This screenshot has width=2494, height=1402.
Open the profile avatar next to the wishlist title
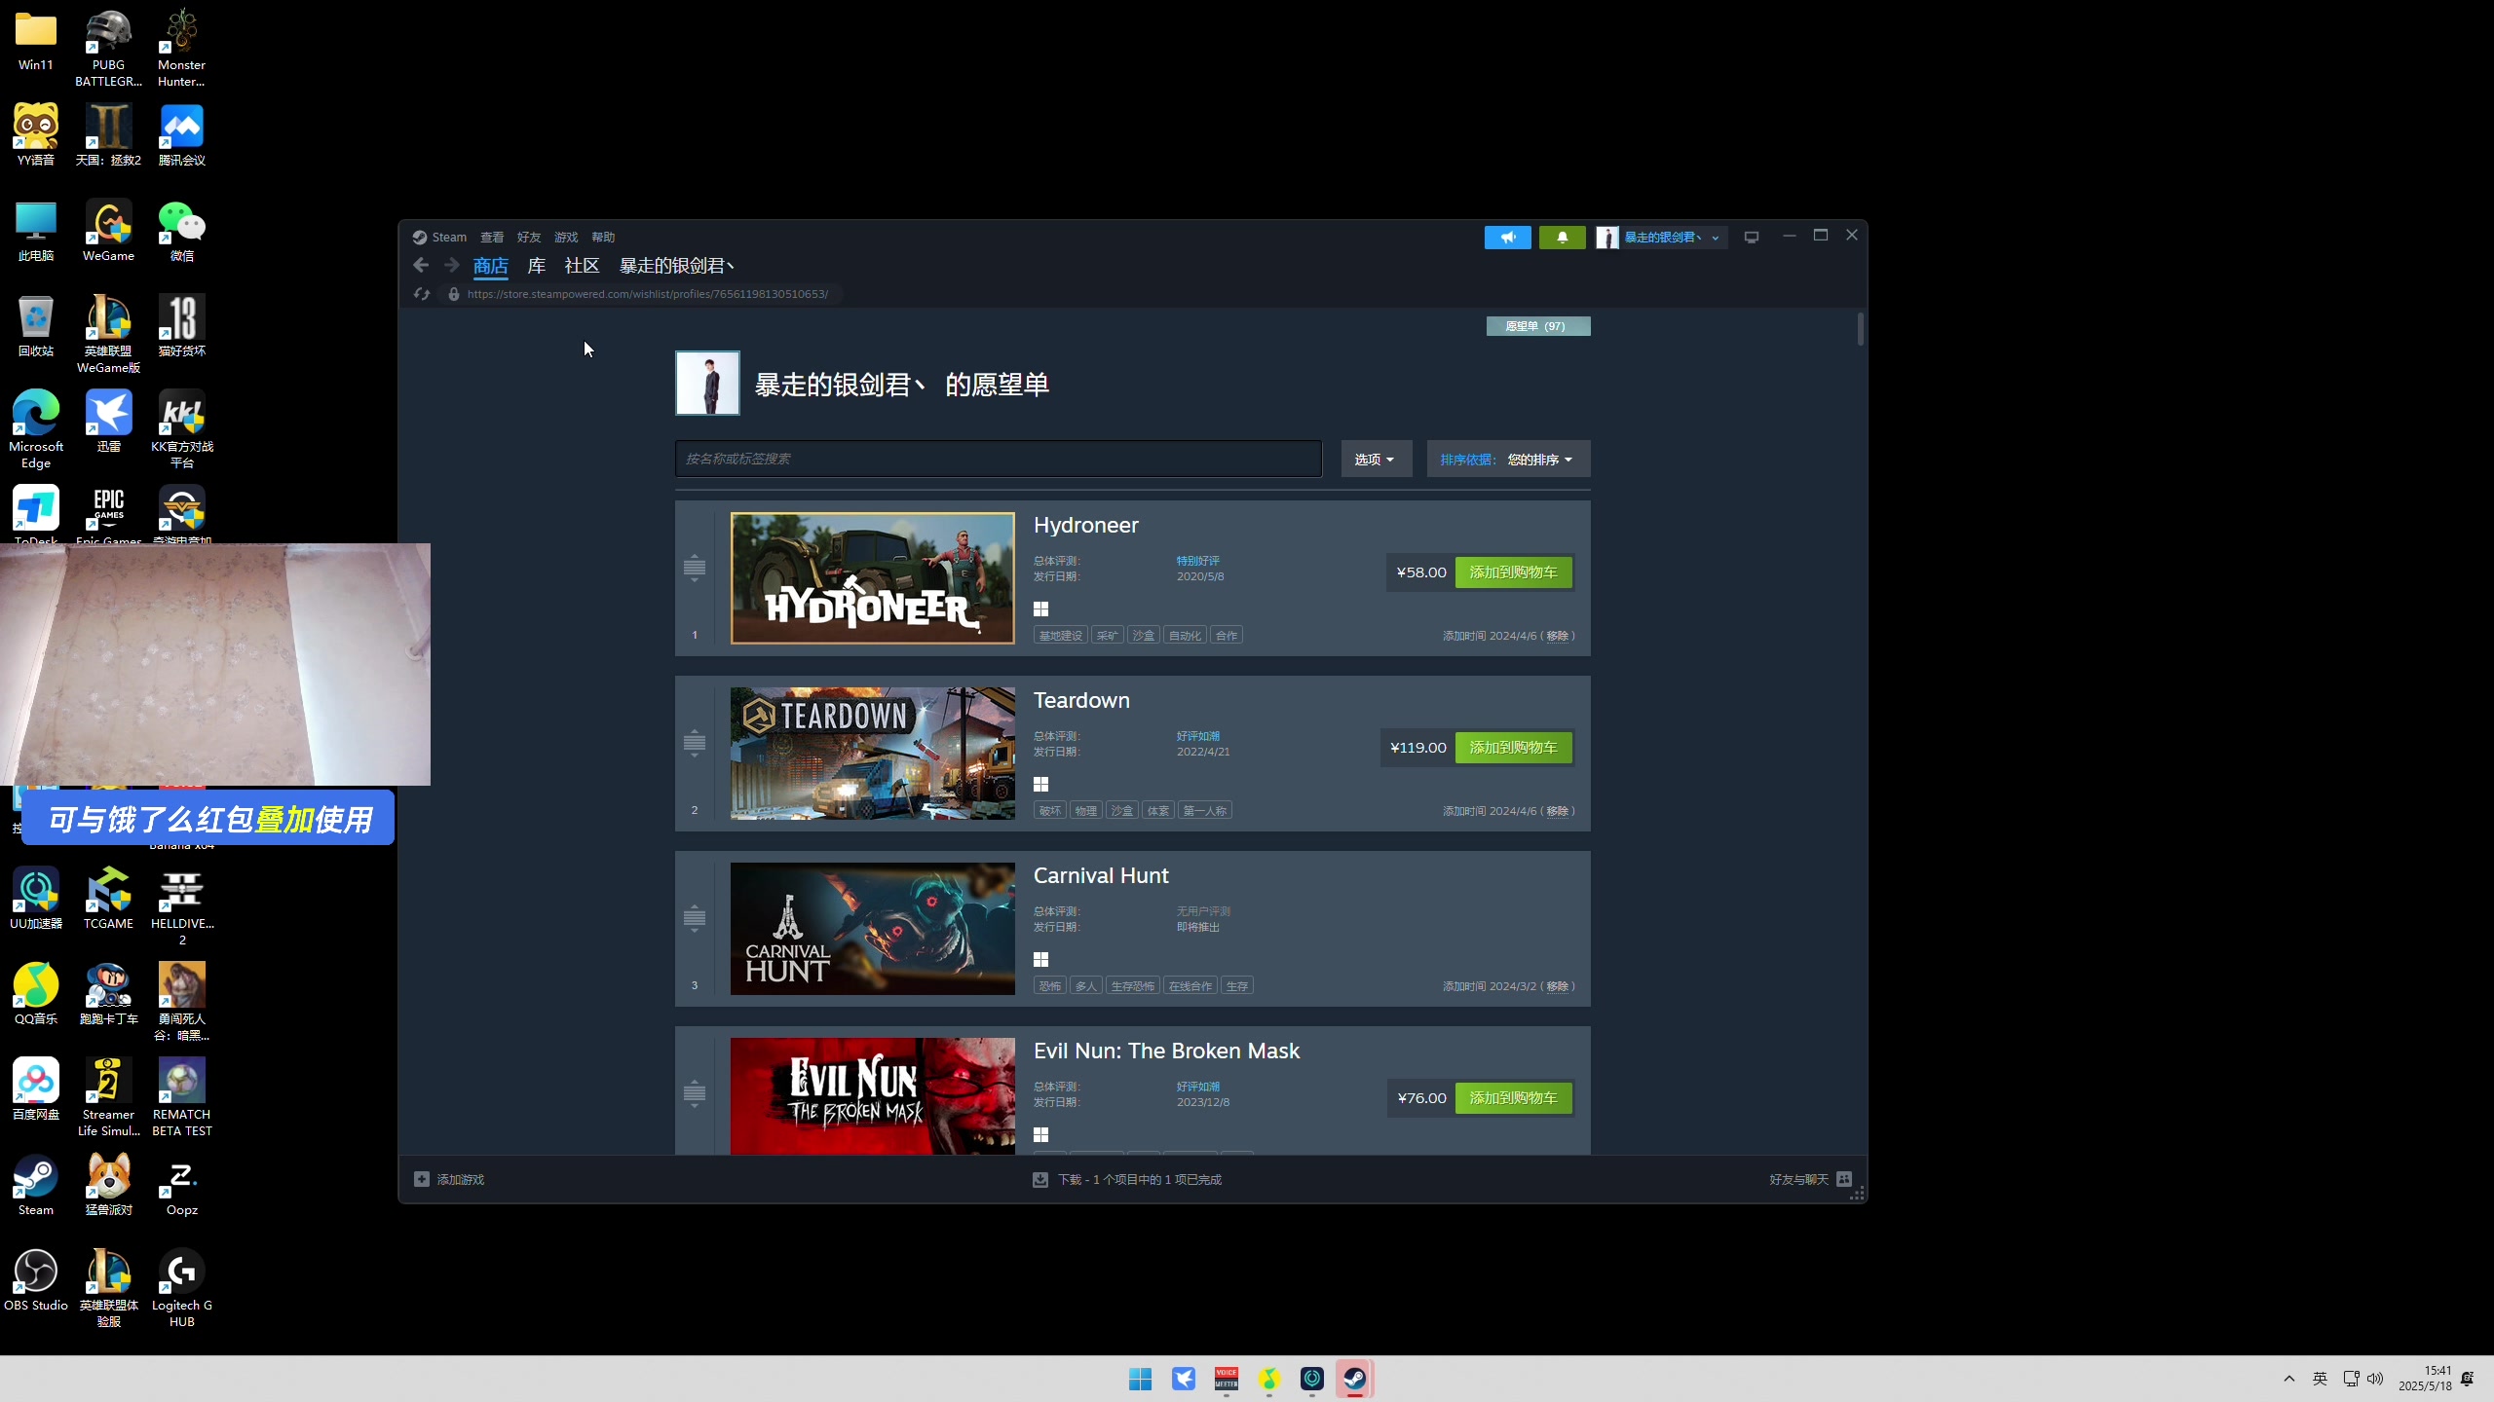pyautogui.click(x=707, y=383)
